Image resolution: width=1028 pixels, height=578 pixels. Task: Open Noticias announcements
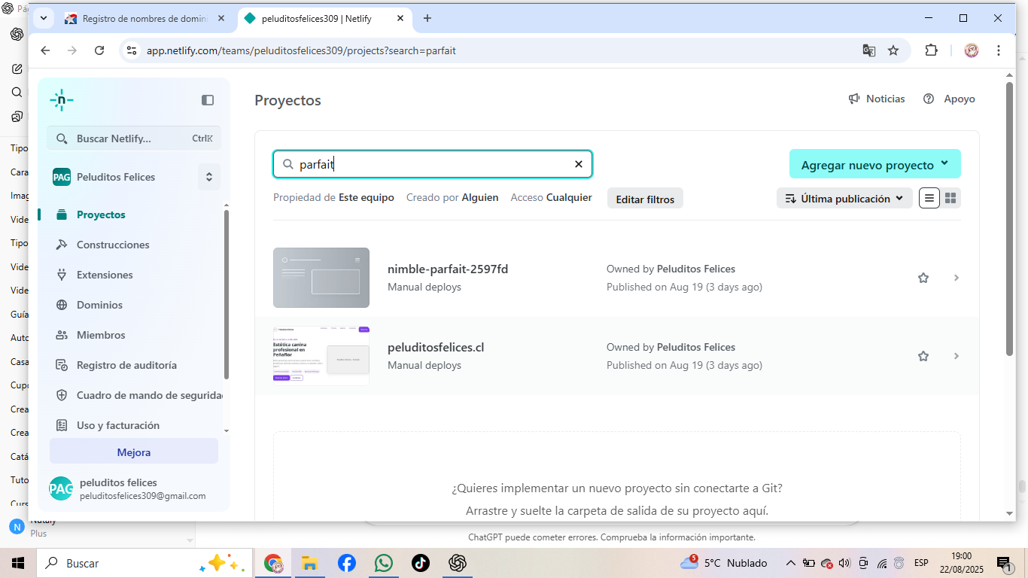pyautogui.click(x=877, y=99)
